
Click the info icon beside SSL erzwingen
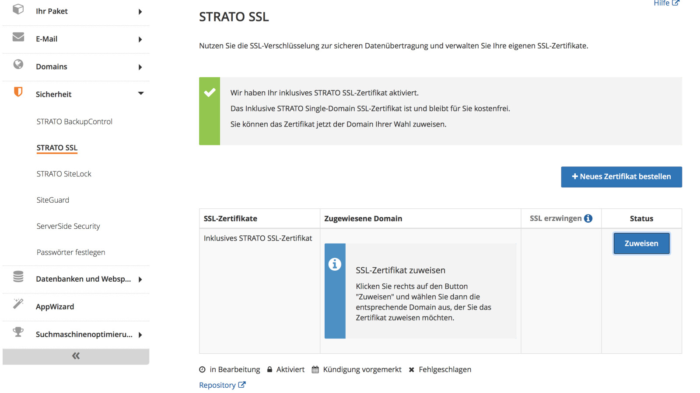588,218
